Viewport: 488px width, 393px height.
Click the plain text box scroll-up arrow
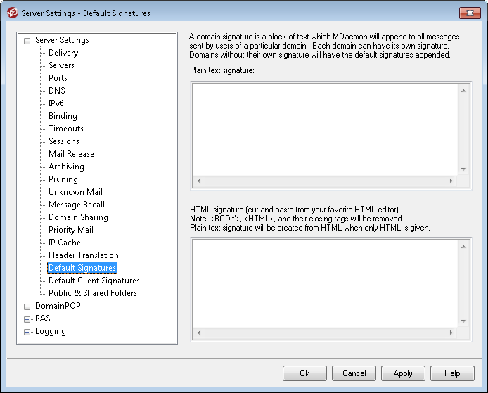click(x=463, y=90)
